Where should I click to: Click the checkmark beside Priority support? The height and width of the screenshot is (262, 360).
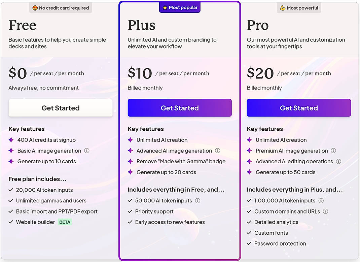click(130, 211)
